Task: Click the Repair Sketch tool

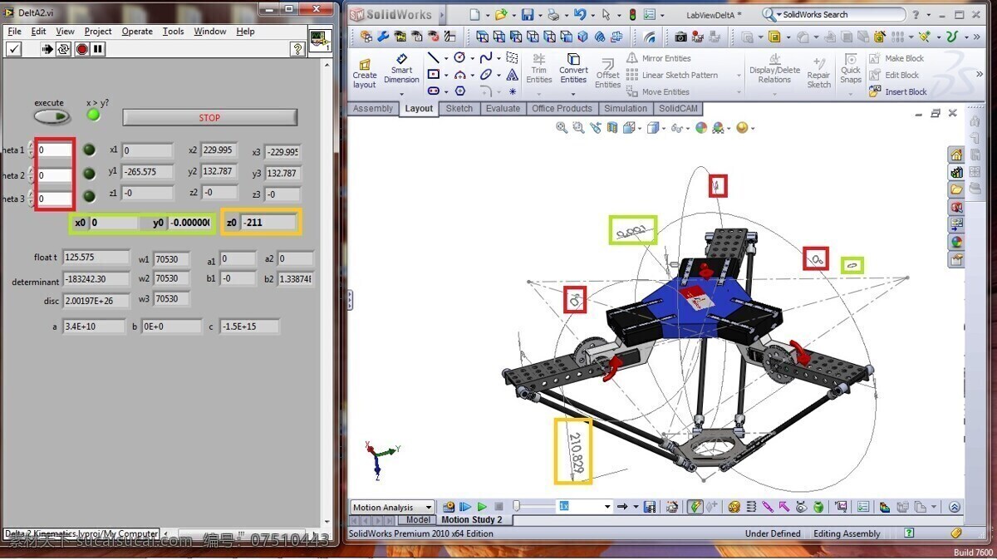Action: click(818, 73)
